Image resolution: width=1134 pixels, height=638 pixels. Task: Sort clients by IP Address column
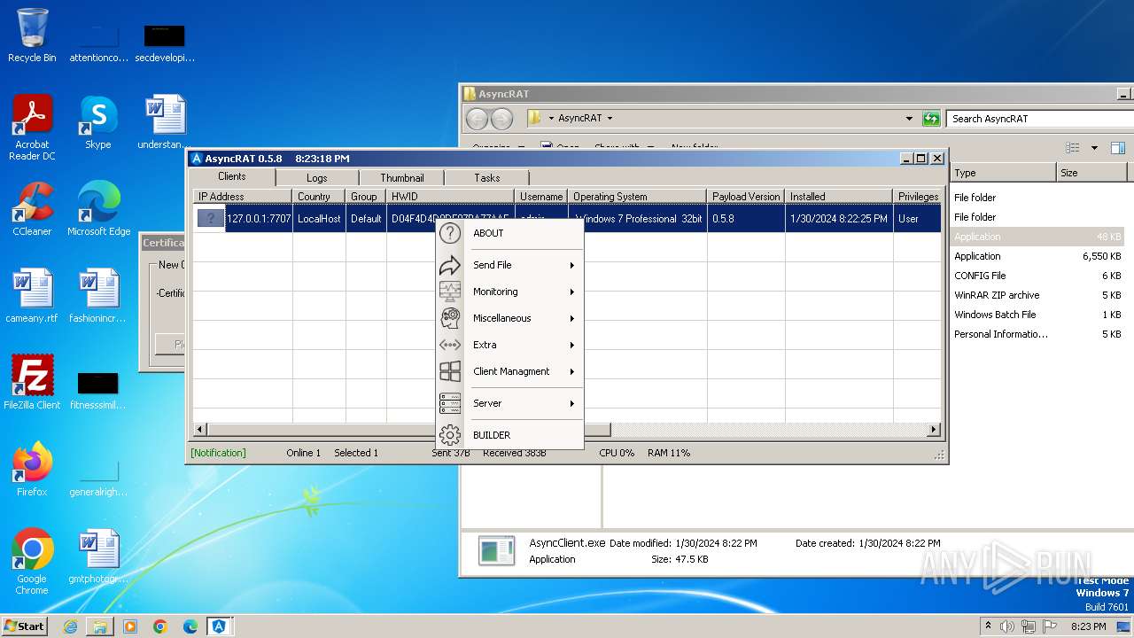click(243, 196)
